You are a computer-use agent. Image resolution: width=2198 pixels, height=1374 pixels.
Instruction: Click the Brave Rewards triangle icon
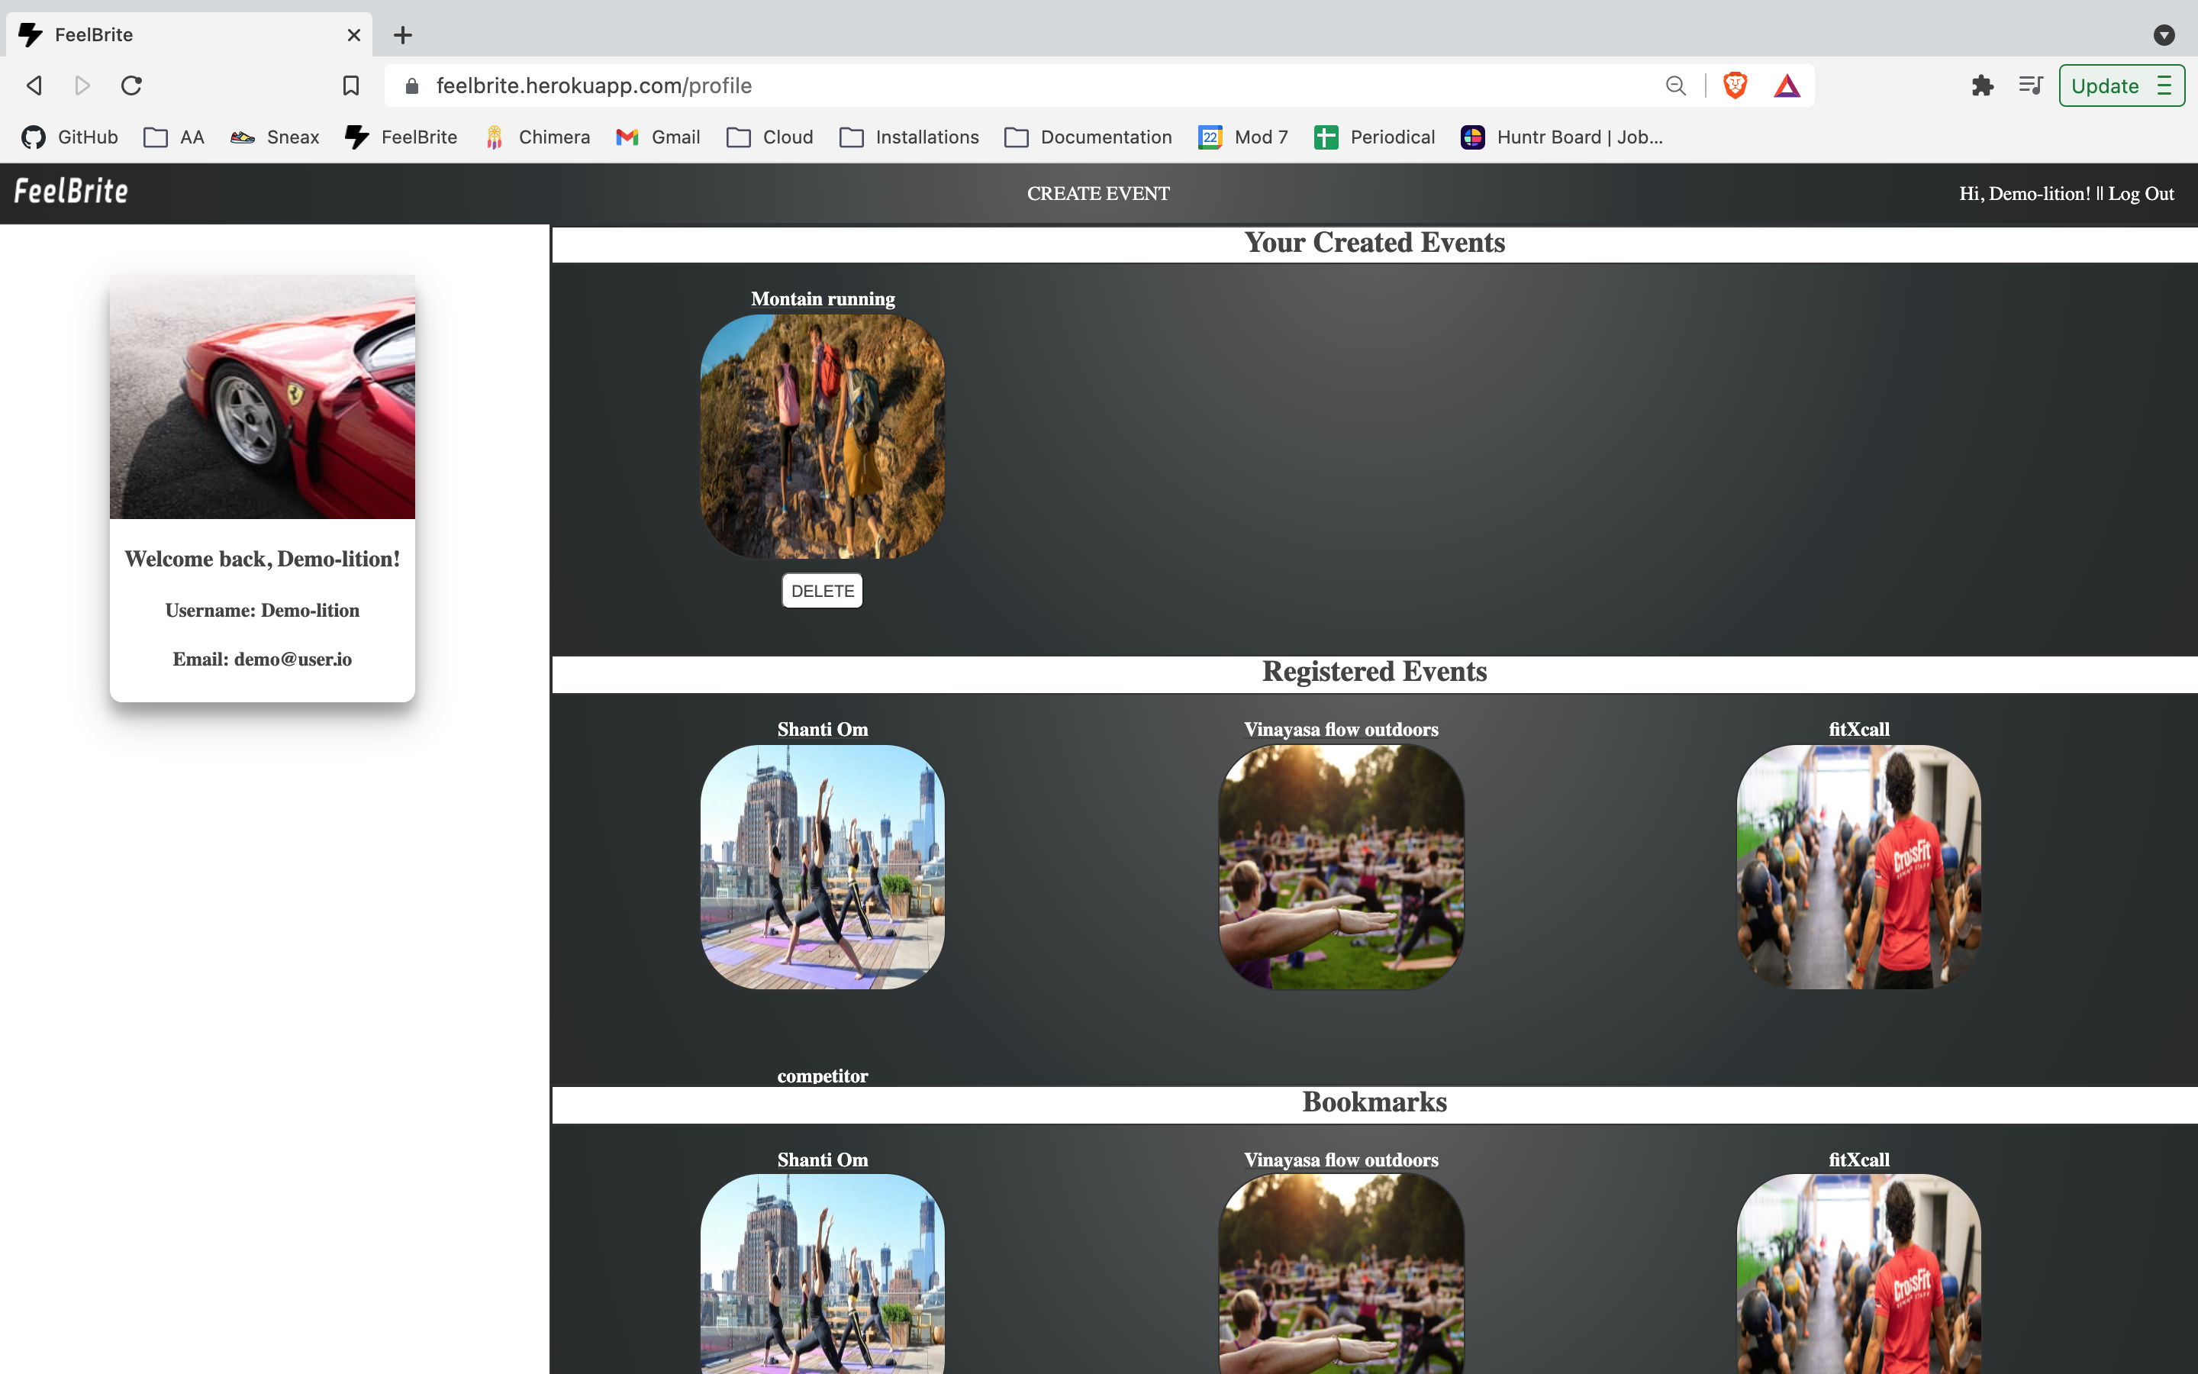[x=1787, y=85]
